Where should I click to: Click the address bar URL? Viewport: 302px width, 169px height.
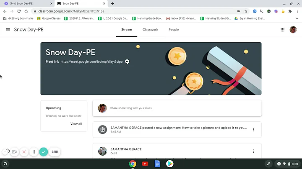pos(71,11)
